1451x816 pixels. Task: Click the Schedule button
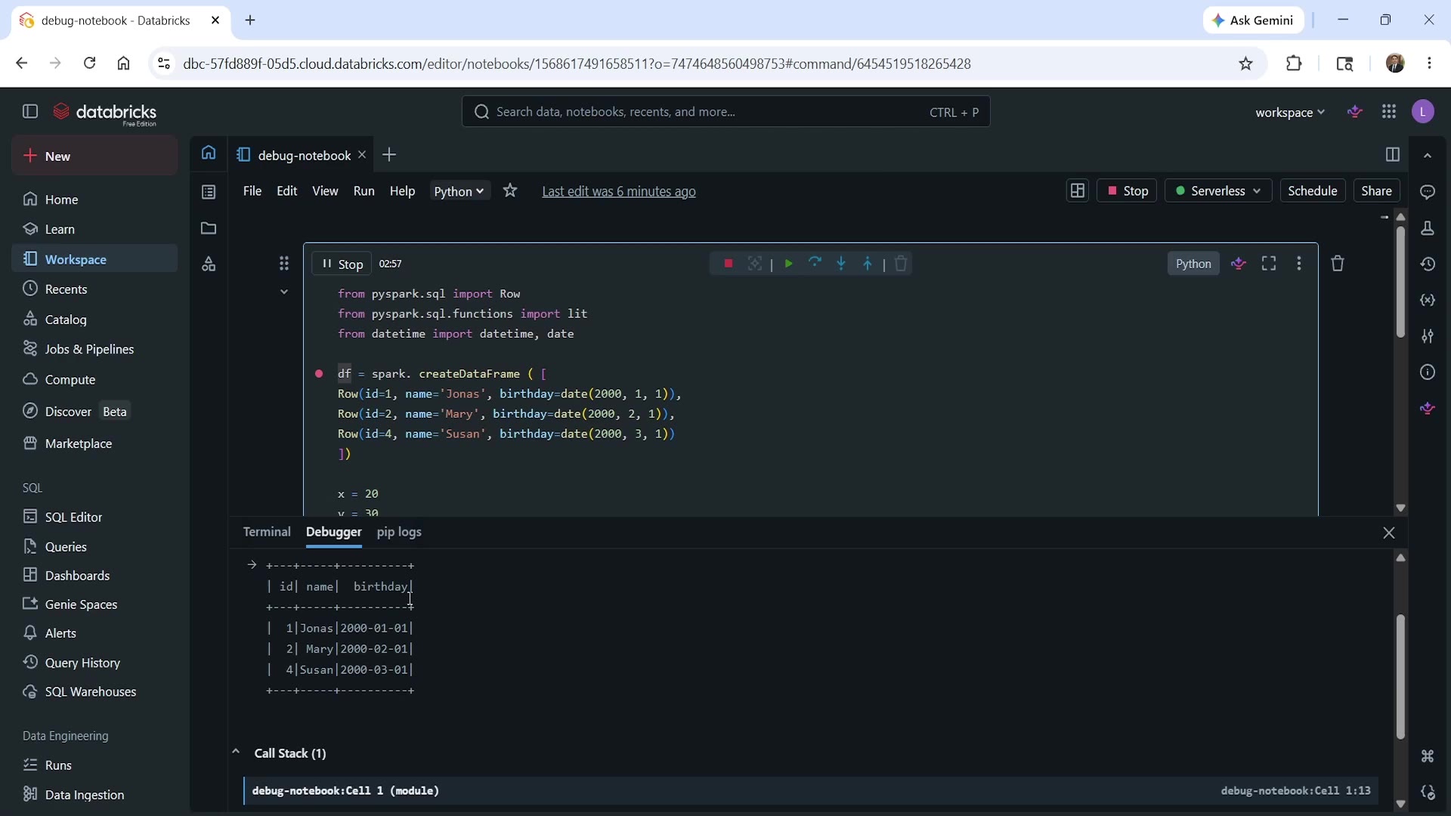pos(1313,191)
